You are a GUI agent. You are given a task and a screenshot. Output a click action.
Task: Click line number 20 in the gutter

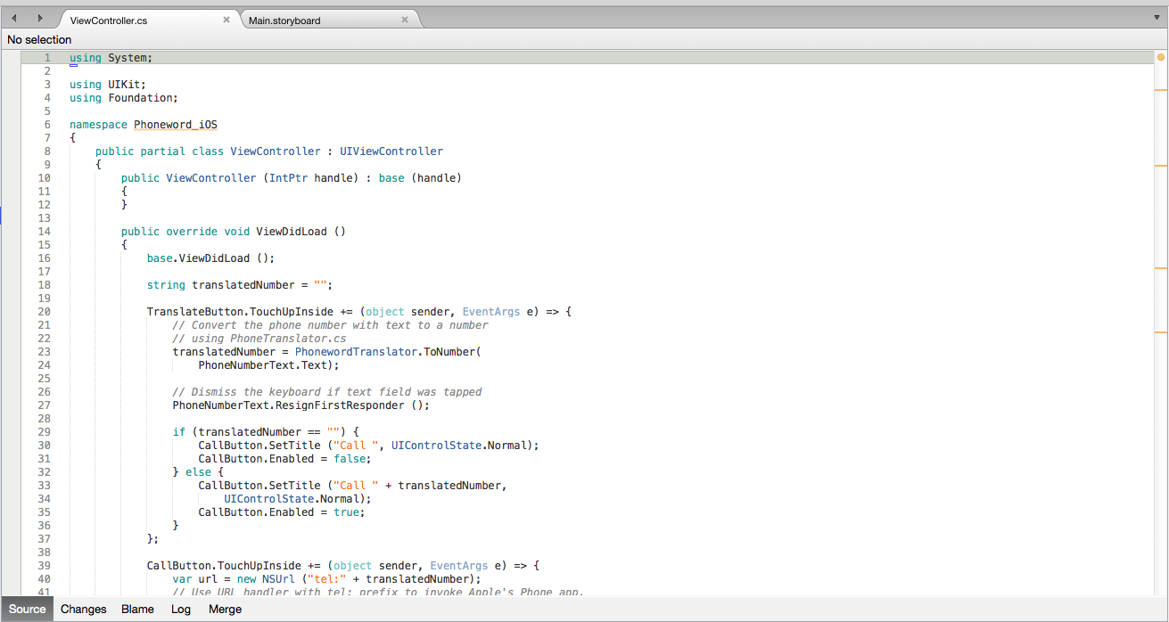tap(45, 312)
